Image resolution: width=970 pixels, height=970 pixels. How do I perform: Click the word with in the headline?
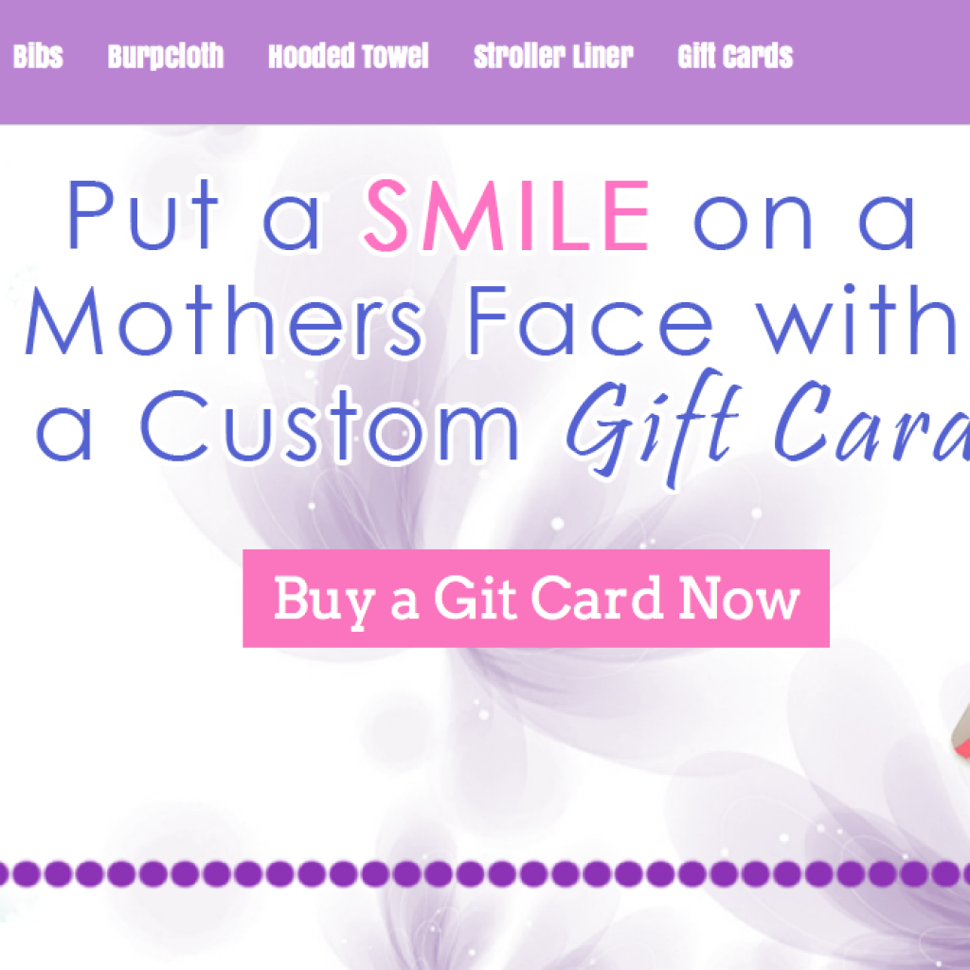pyautogui.click(x=856, y=320)
